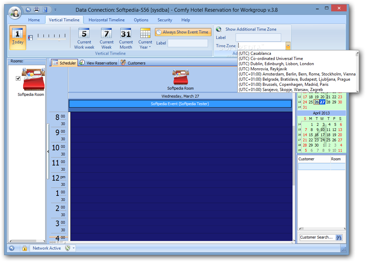Click the 12 pm time slot label
366x262 pixels.
tap(59, 178)
